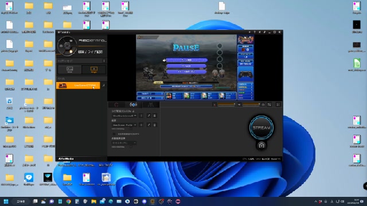Expand storage details toggle under HDD info
Image resolution: width=367 pixels, height=206 pixels.
click(x=131, y=147)
